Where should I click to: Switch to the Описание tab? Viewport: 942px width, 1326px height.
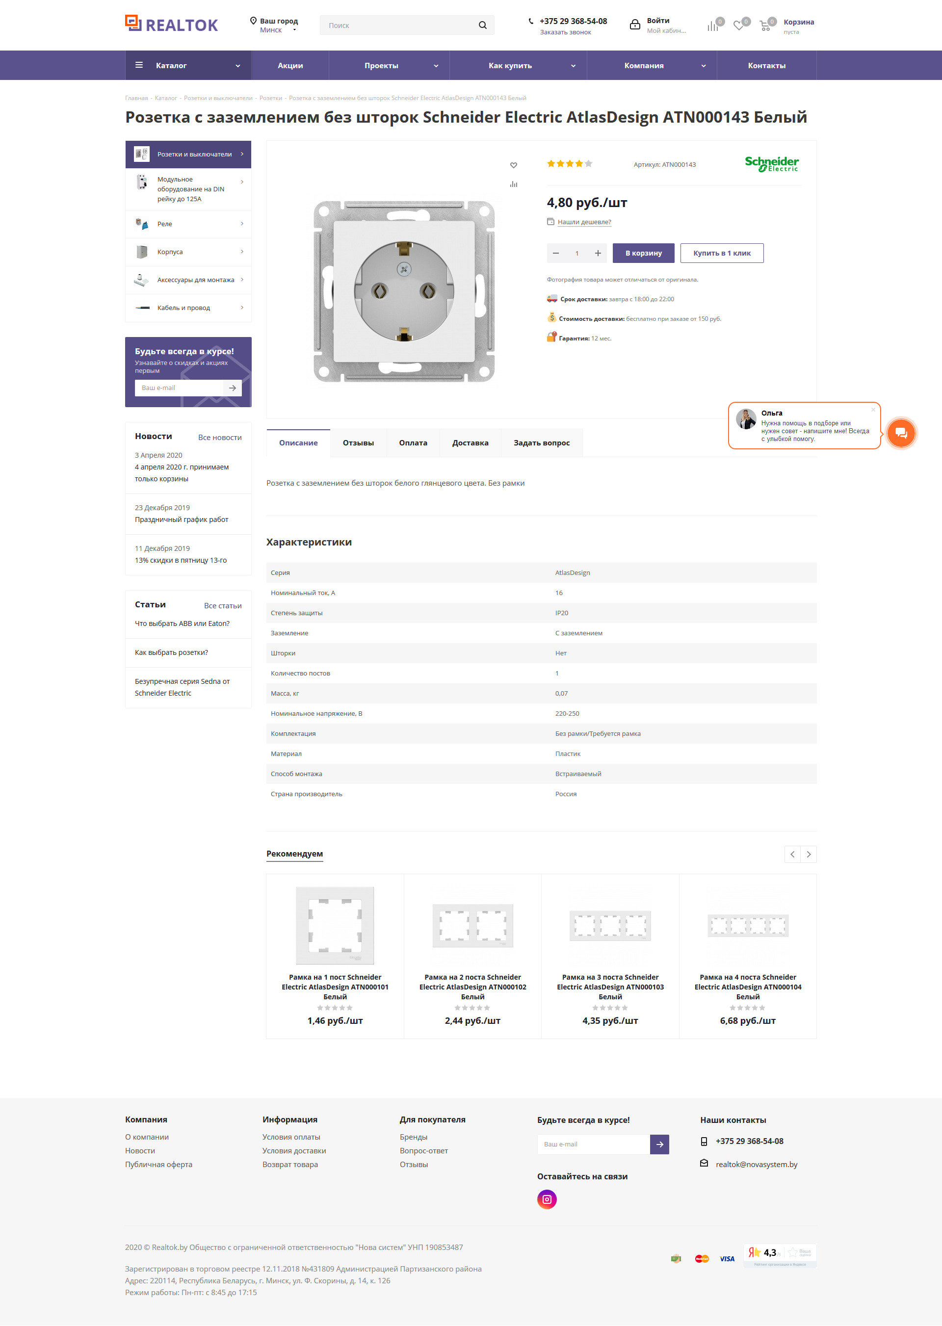pos(298,442)
